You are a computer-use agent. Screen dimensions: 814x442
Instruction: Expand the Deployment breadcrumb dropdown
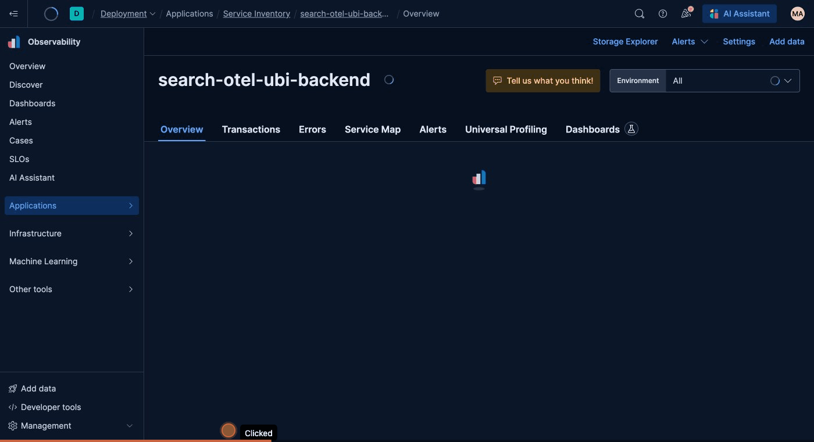(x=128, y=13)
